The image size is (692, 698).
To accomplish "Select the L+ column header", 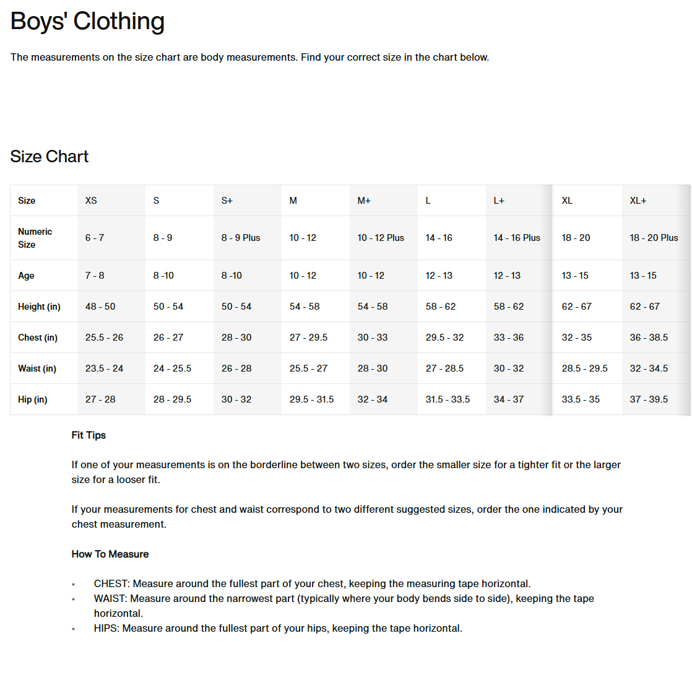I will point(499,201).
